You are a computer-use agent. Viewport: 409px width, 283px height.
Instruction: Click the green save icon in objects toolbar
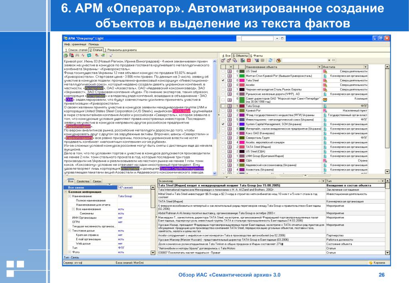tap(243, 60)
